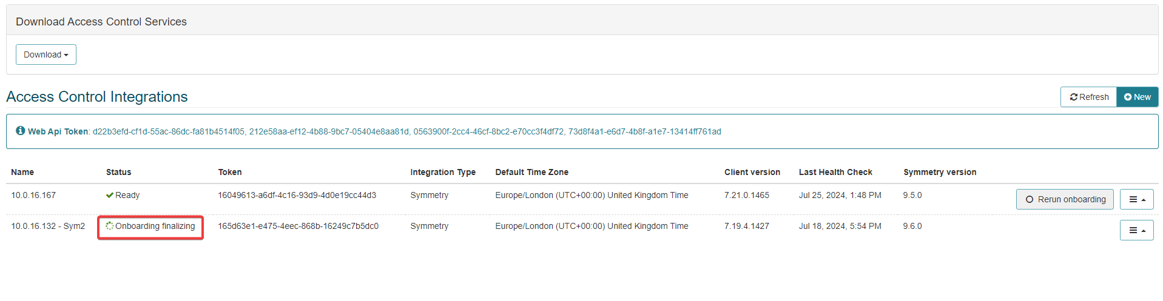This screenshot has height=301, width=1163.
Task: Select the 10.0.16.167 integration name
Action: (x=33, y=195)
